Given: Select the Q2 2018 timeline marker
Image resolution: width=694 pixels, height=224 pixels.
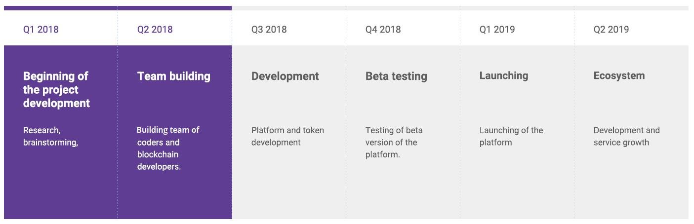Looking at the screenshot, I should (155, 30).
